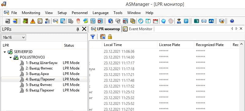Sort by the Local Time column header
The height and width of the screenshot is (111, 245).
point(130,45)
